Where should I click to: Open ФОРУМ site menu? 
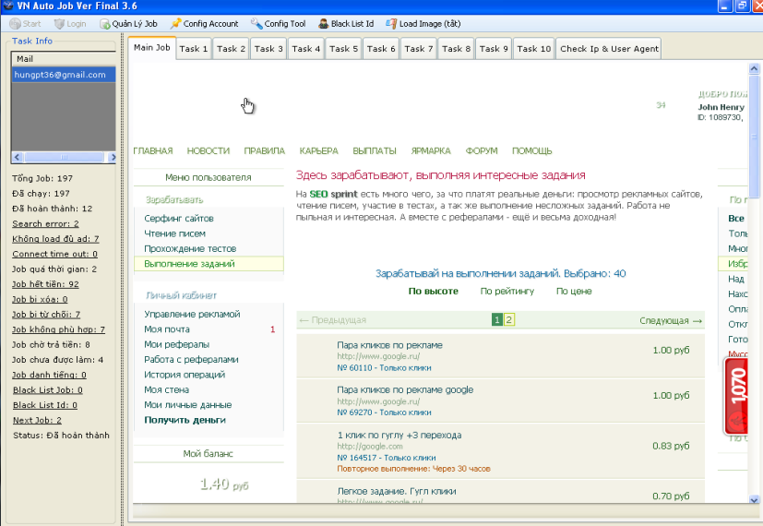tap(482, 150)
